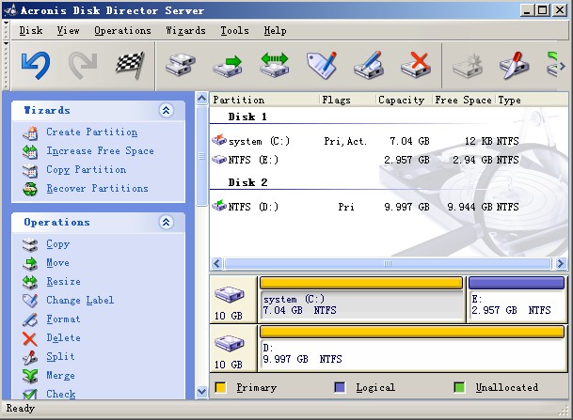Click the Split icon in Operations panel

[30, 357]
